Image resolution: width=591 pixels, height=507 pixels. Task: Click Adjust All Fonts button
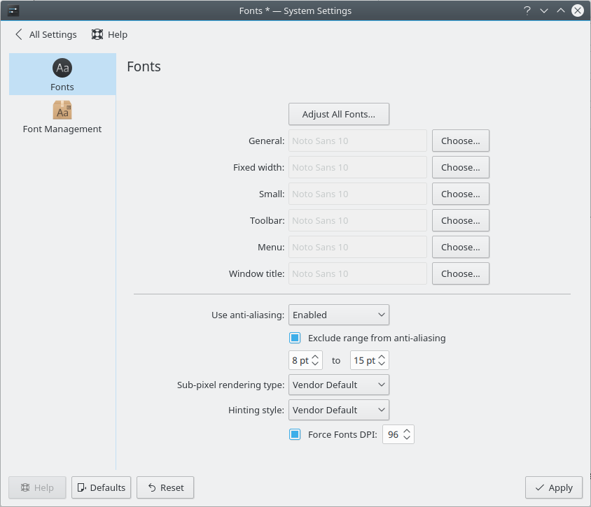(338, 114)
